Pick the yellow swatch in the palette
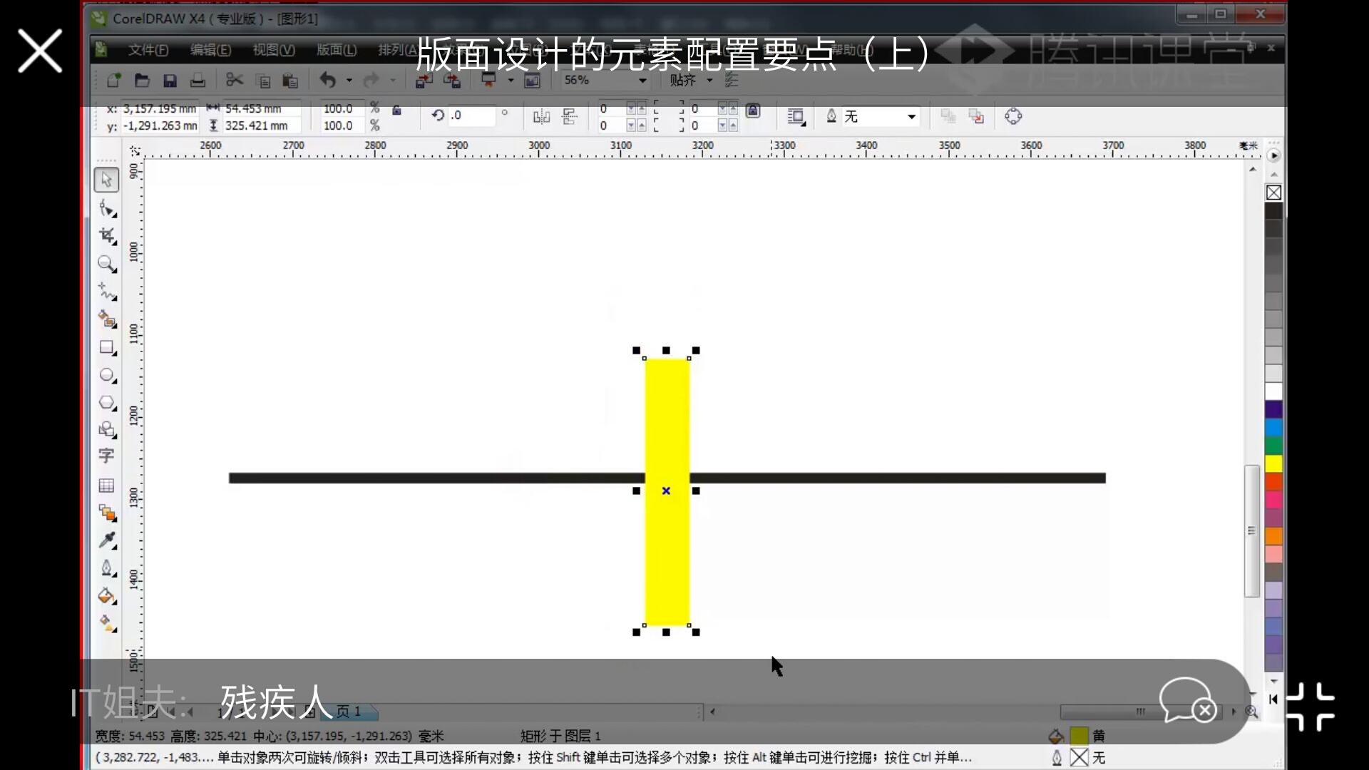 [1273, 464]
